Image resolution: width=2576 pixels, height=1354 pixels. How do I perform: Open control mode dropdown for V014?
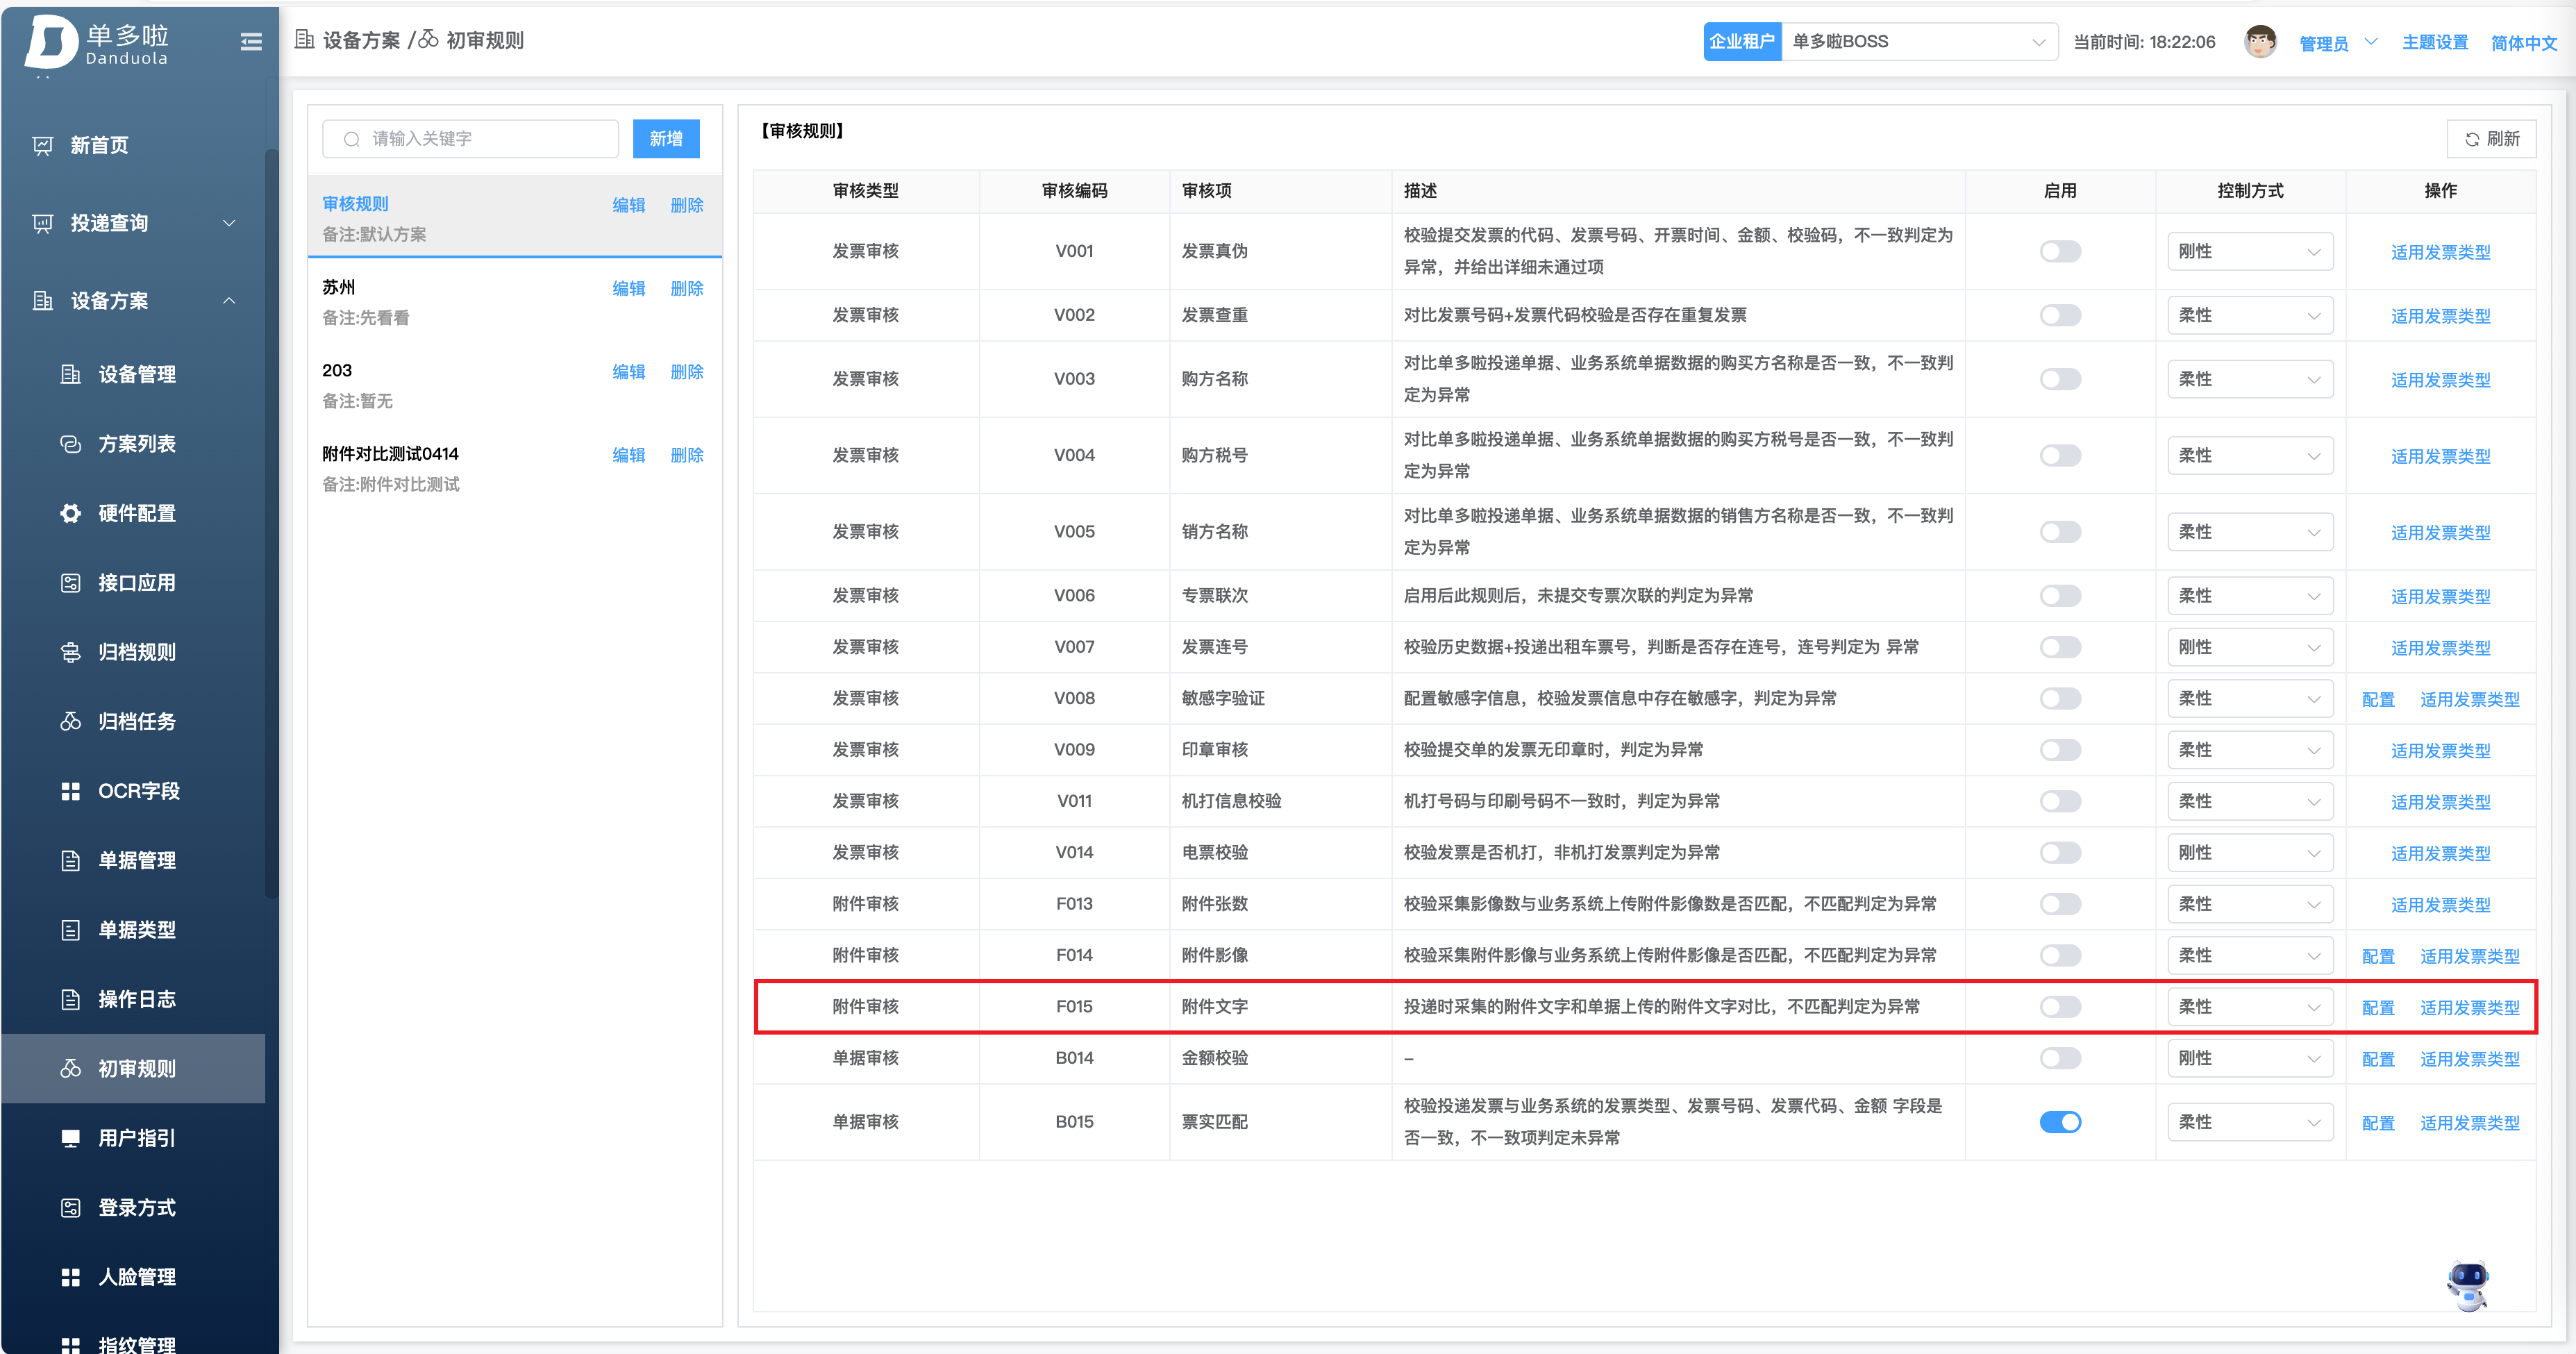tap(2249, 852)
